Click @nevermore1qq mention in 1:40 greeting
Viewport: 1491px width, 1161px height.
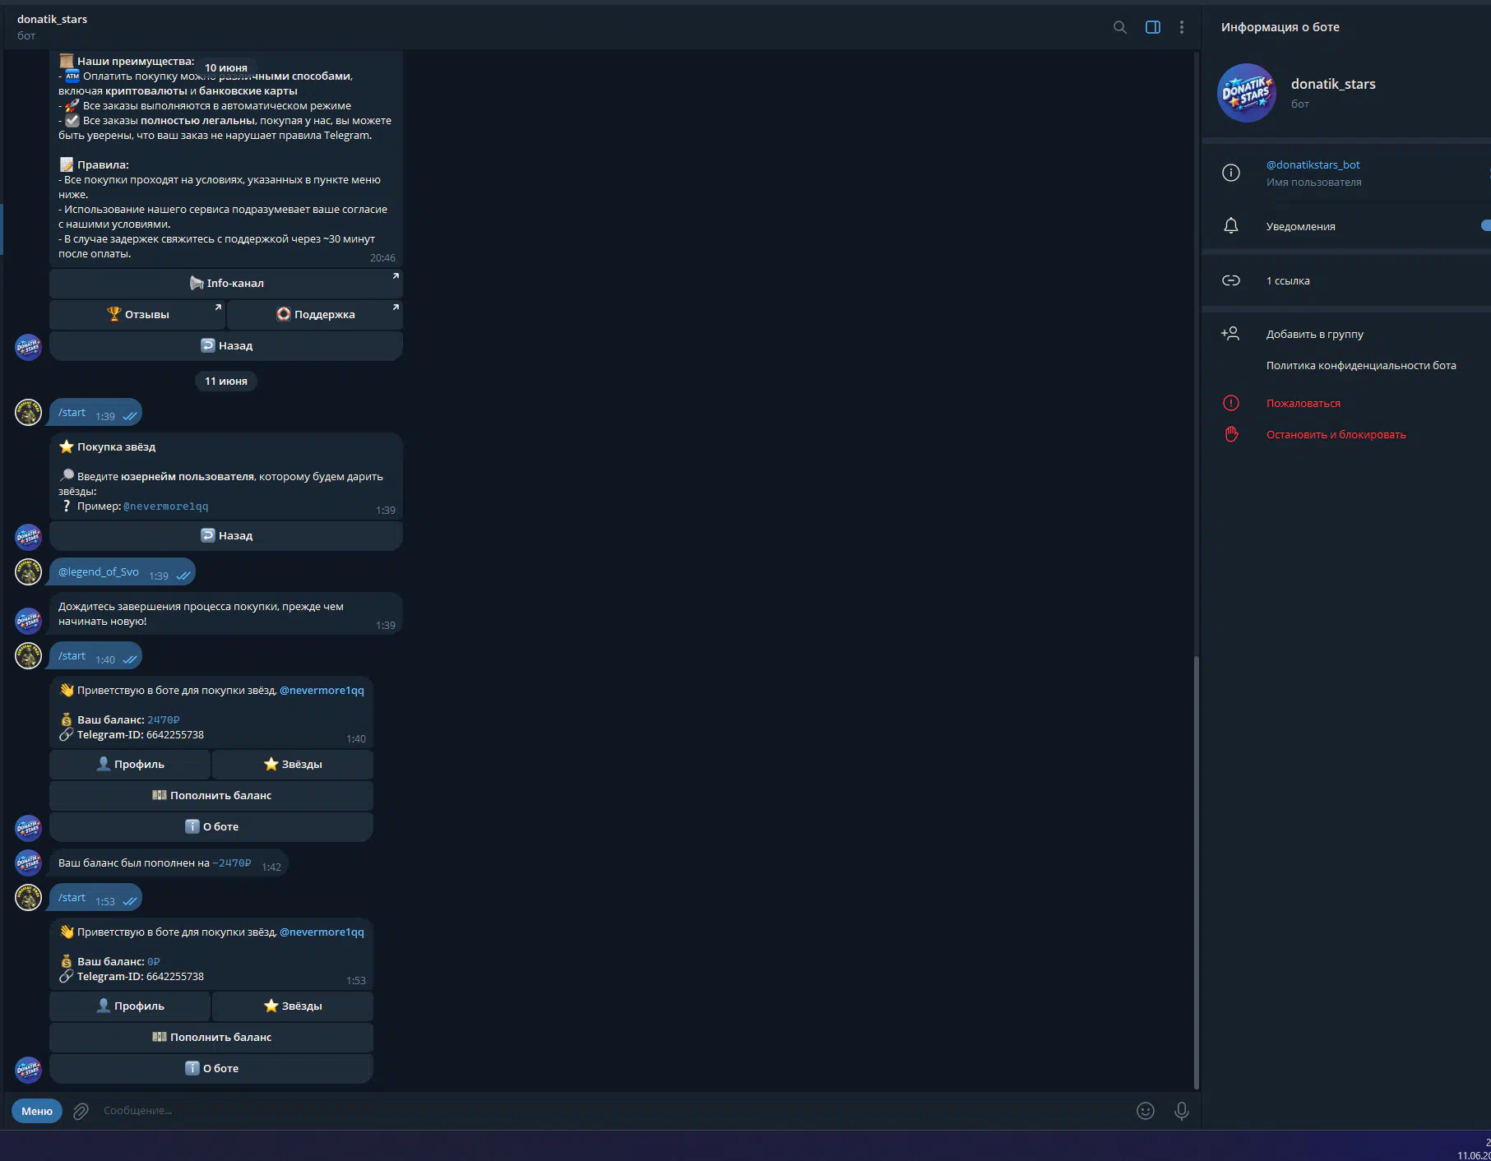(x=322, y=691)
